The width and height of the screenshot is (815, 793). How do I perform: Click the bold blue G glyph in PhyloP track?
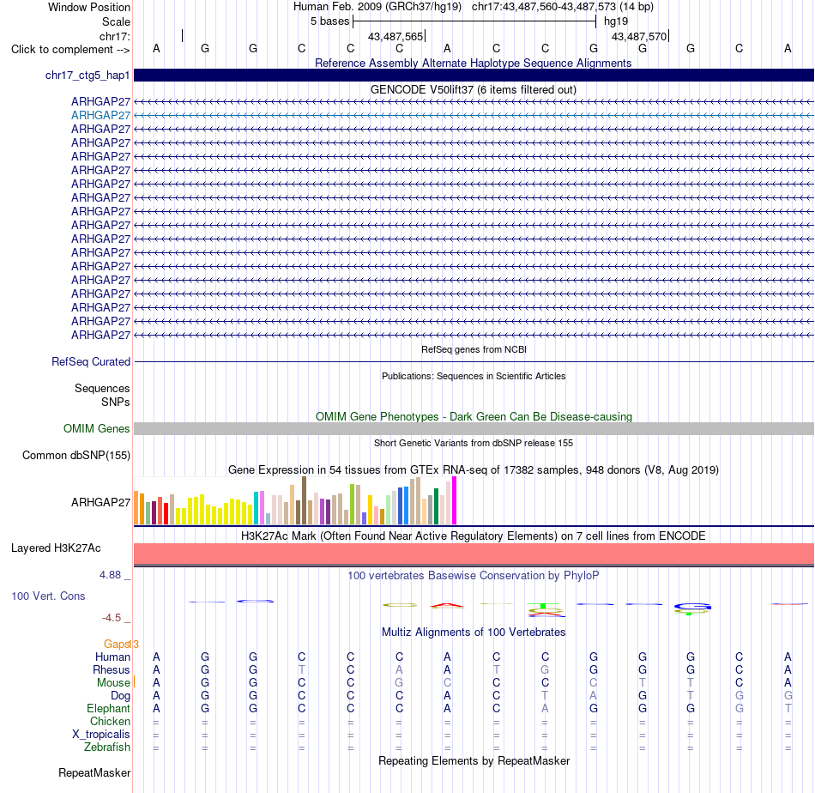point(692,606)
